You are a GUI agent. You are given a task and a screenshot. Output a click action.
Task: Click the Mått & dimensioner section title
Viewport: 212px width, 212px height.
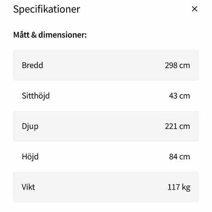(x=50, y=35)
